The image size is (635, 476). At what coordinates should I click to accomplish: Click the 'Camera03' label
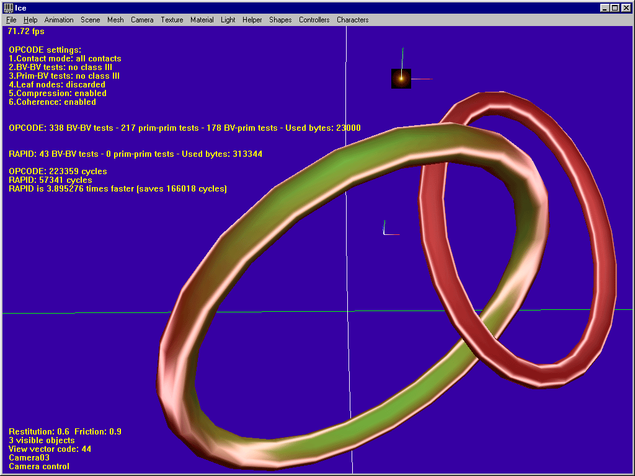[29, 458]
